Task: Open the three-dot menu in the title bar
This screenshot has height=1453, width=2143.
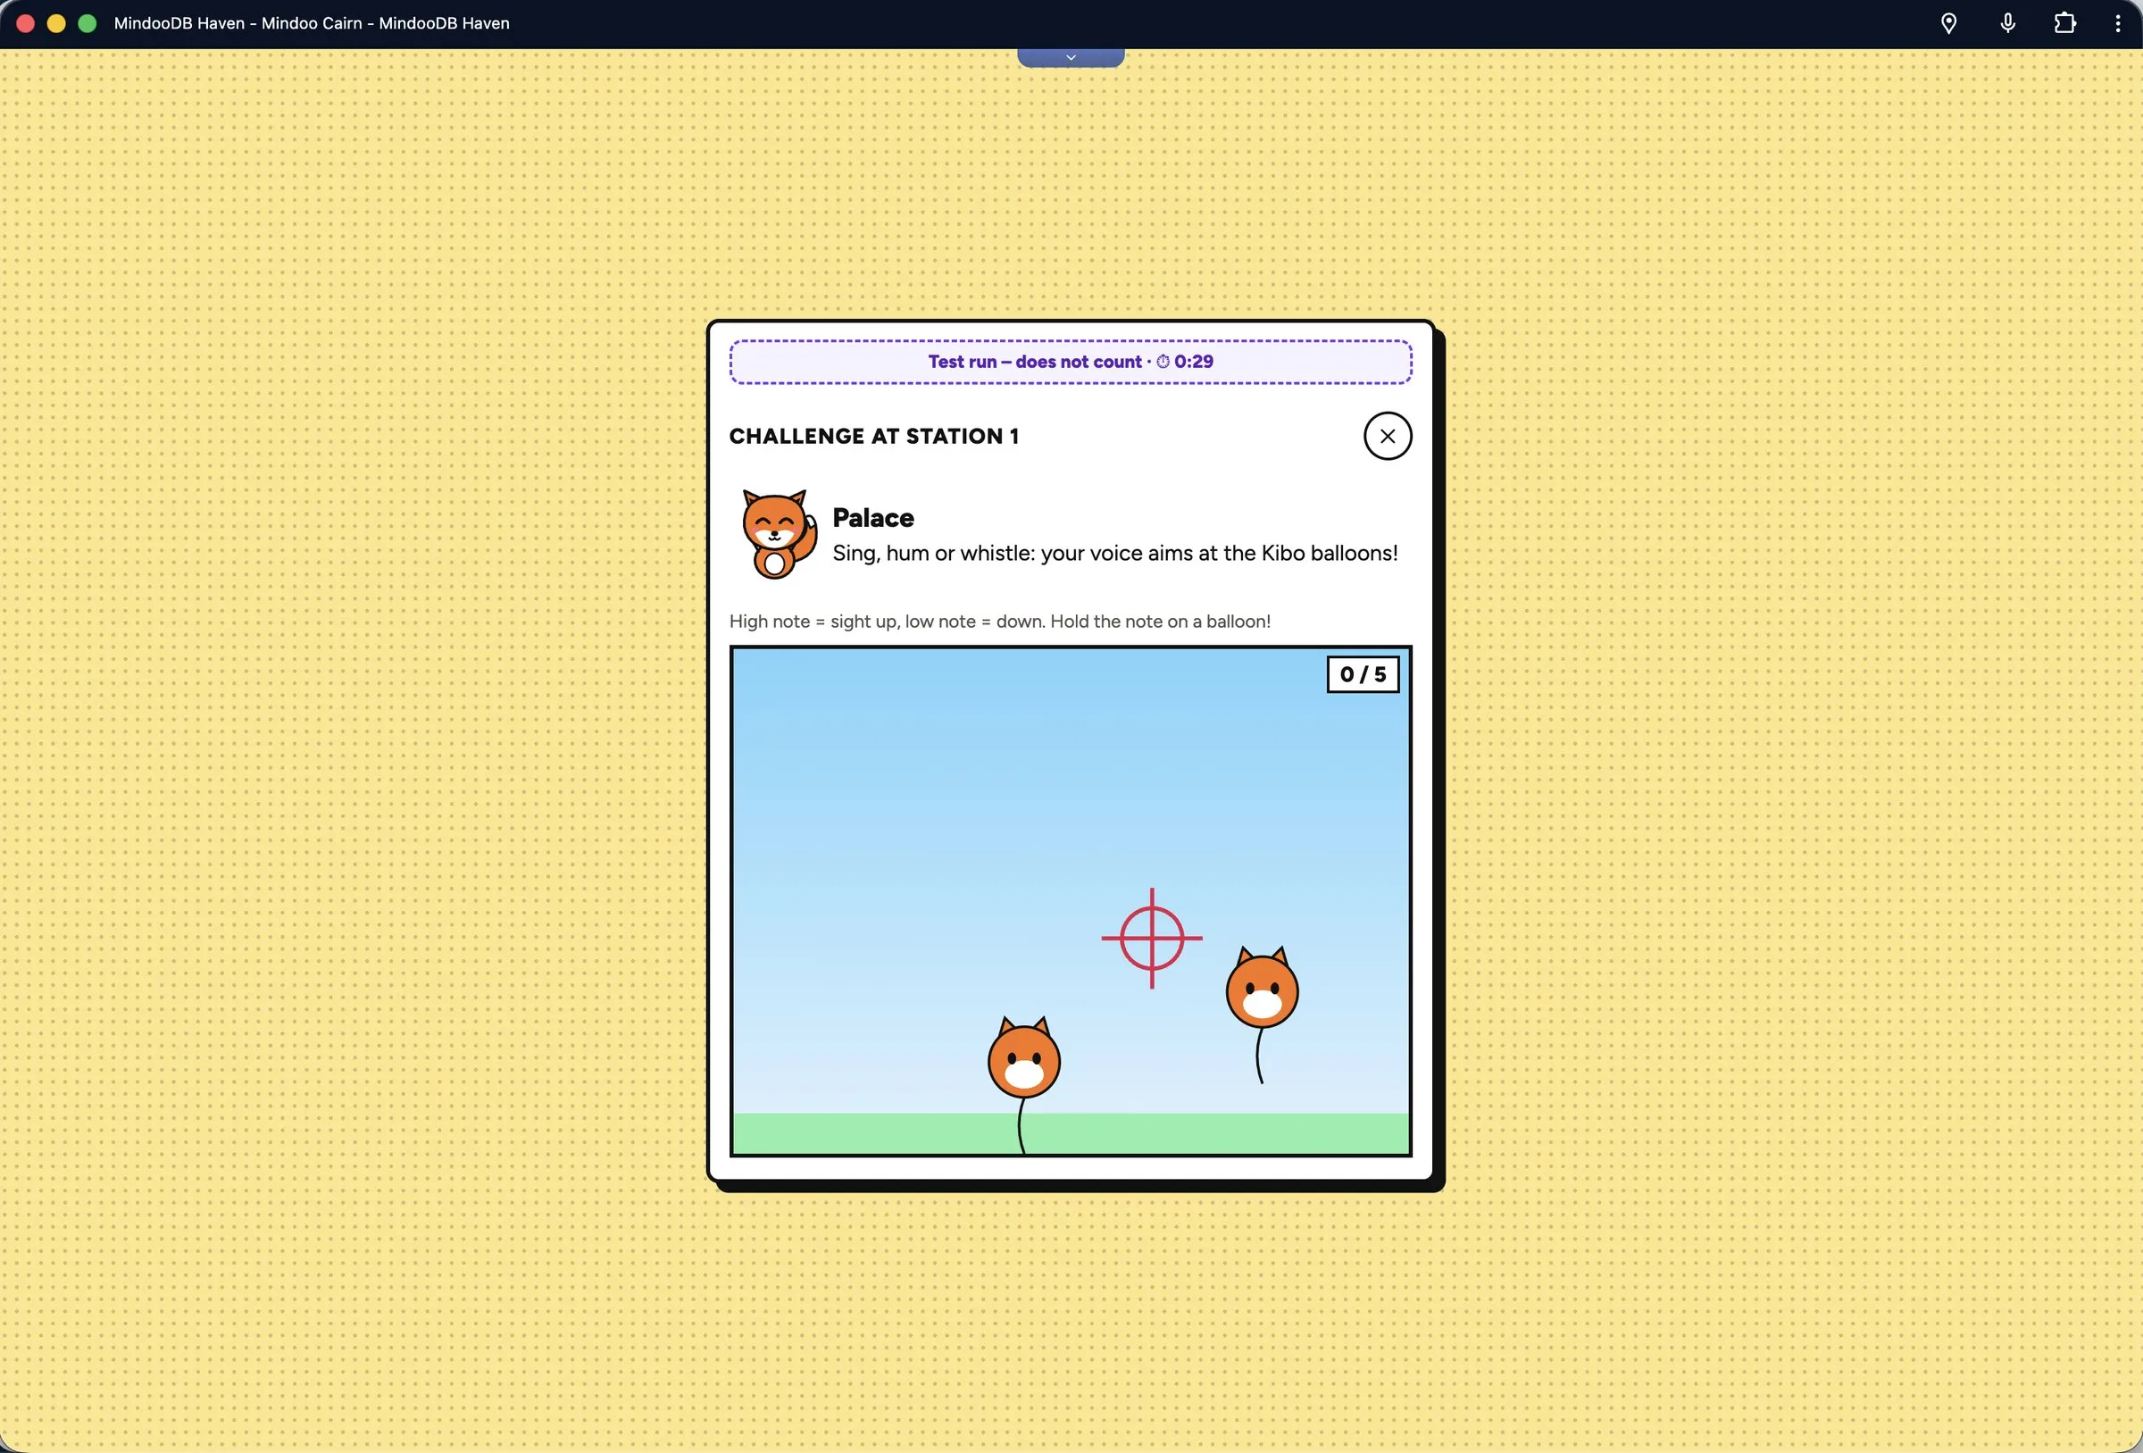Action: click(x=2117, y=23)
